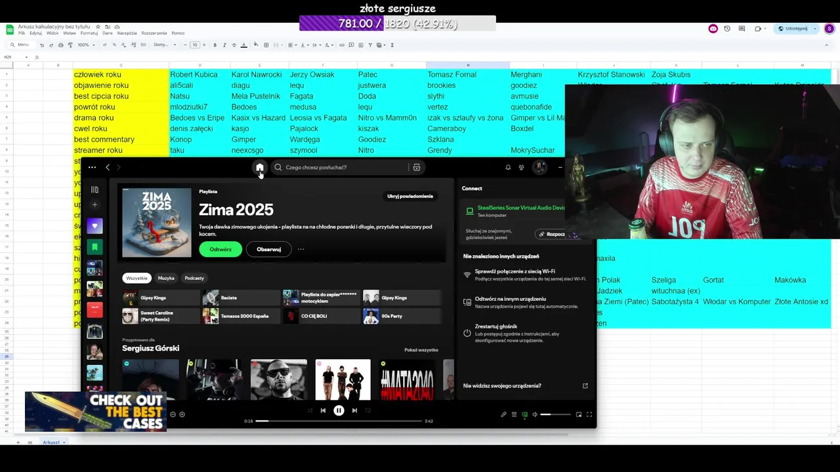Toggle Connect to a device icon
840x472 pixels.
click(x=524, y=414)
